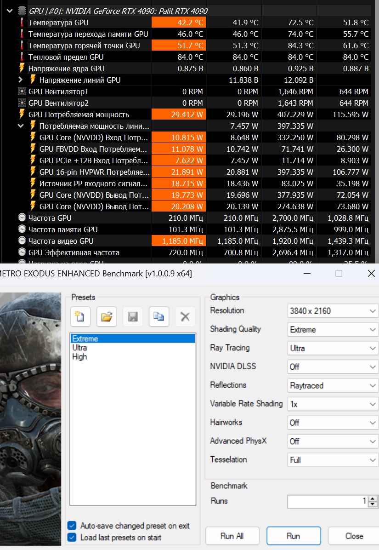The height and width of the screenshot is (550, 379).
Task: Select the Тепловой предел GPU row label
Action: coord(66,57)
